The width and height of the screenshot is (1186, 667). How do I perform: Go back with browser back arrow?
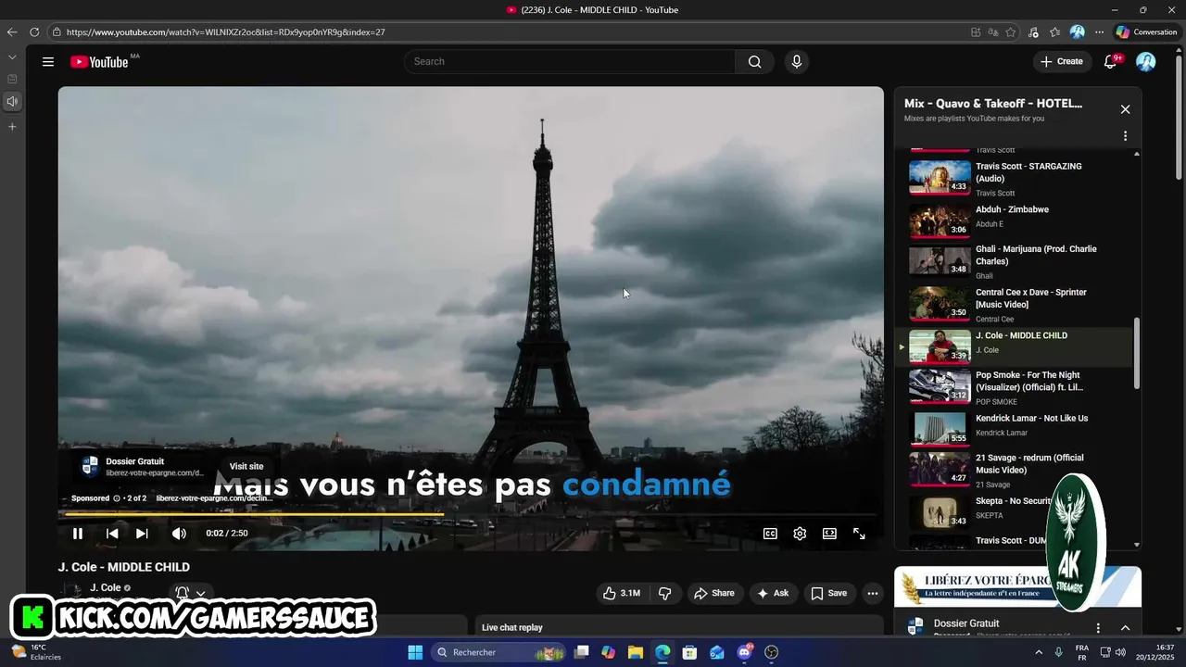tap(11, 31)
